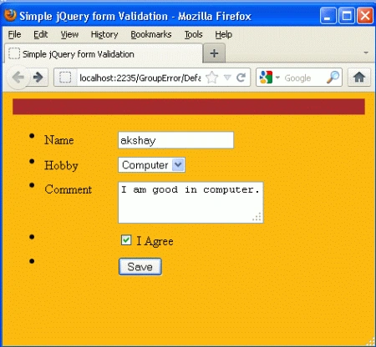
Task: Click the site identity icon beside the URL
Action: (65, 78)
